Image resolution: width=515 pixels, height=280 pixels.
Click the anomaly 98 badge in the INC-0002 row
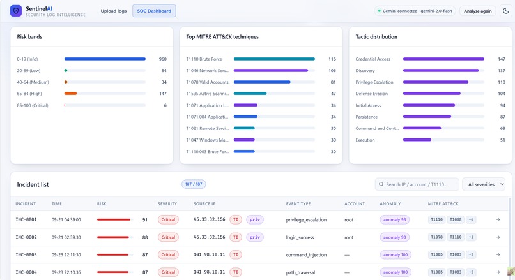pyautogui.click(x=394, y=237)
